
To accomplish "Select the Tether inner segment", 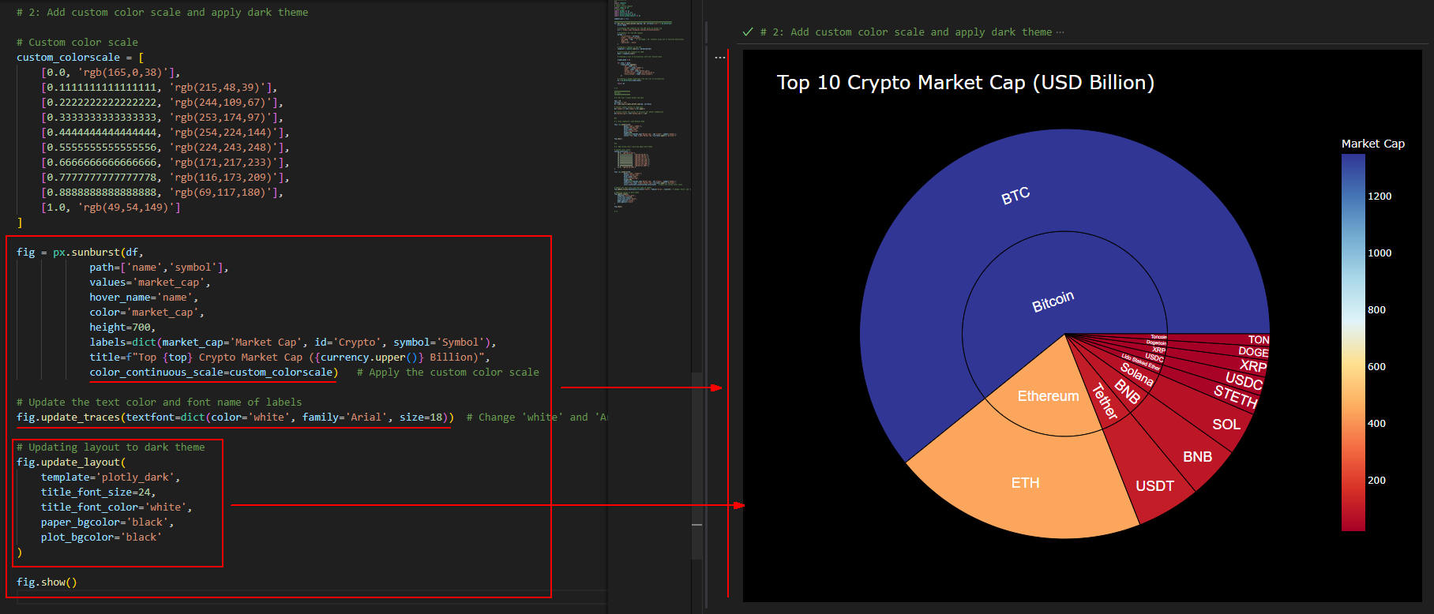I will tap(1104, 401).
